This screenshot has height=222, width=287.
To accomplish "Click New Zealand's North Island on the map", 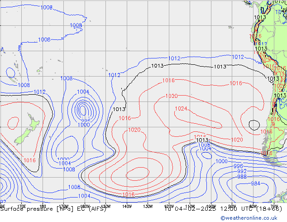I will (x=33, y=122).
